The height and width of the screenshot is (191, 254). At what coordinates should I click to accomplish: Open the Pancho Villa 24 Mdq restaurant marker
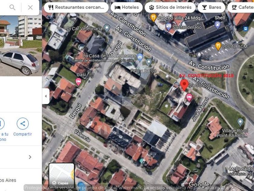(x=153, y=18)
